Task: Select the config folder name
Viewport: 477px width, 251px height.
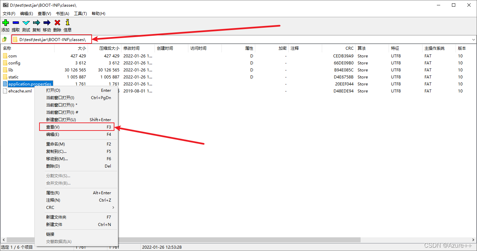Action: [14, 63]
